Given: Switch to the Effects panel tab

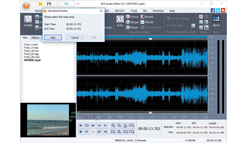Looking at the screenshot, I should [x=35, y=38].
